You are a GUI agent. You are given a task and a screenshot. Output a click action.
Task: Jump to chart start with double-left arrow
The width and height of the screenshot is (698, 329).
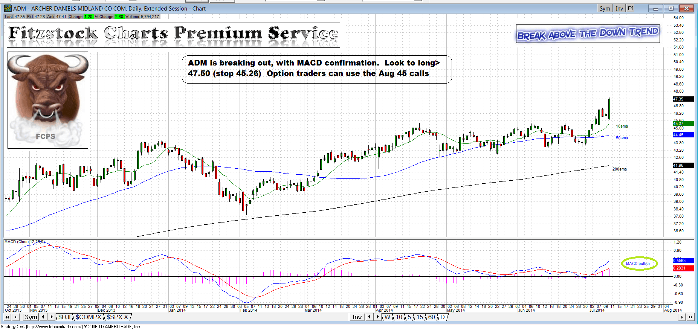[x=7, y=317]
